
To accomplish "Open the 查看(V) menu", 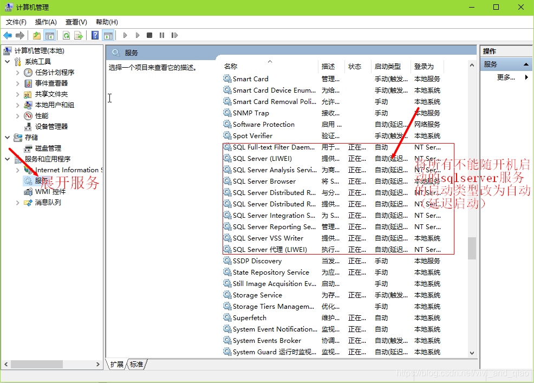I will coord(75,22).
